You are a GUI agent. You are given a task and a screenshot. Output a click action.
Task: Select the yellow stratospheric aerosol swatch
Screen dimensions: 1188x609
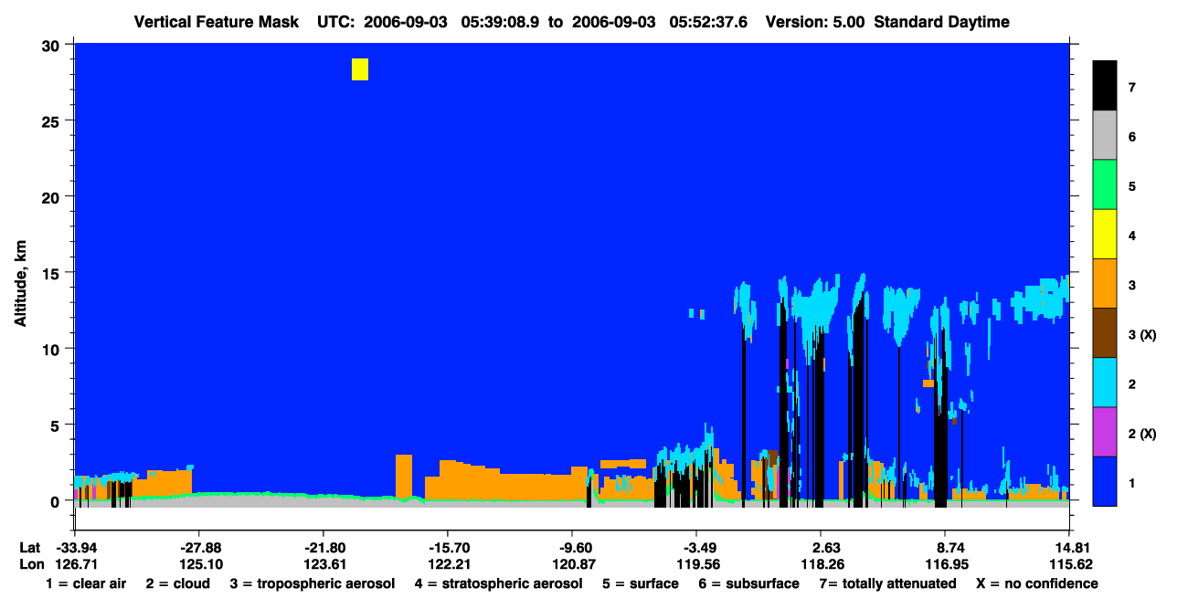coord(1105,235)
